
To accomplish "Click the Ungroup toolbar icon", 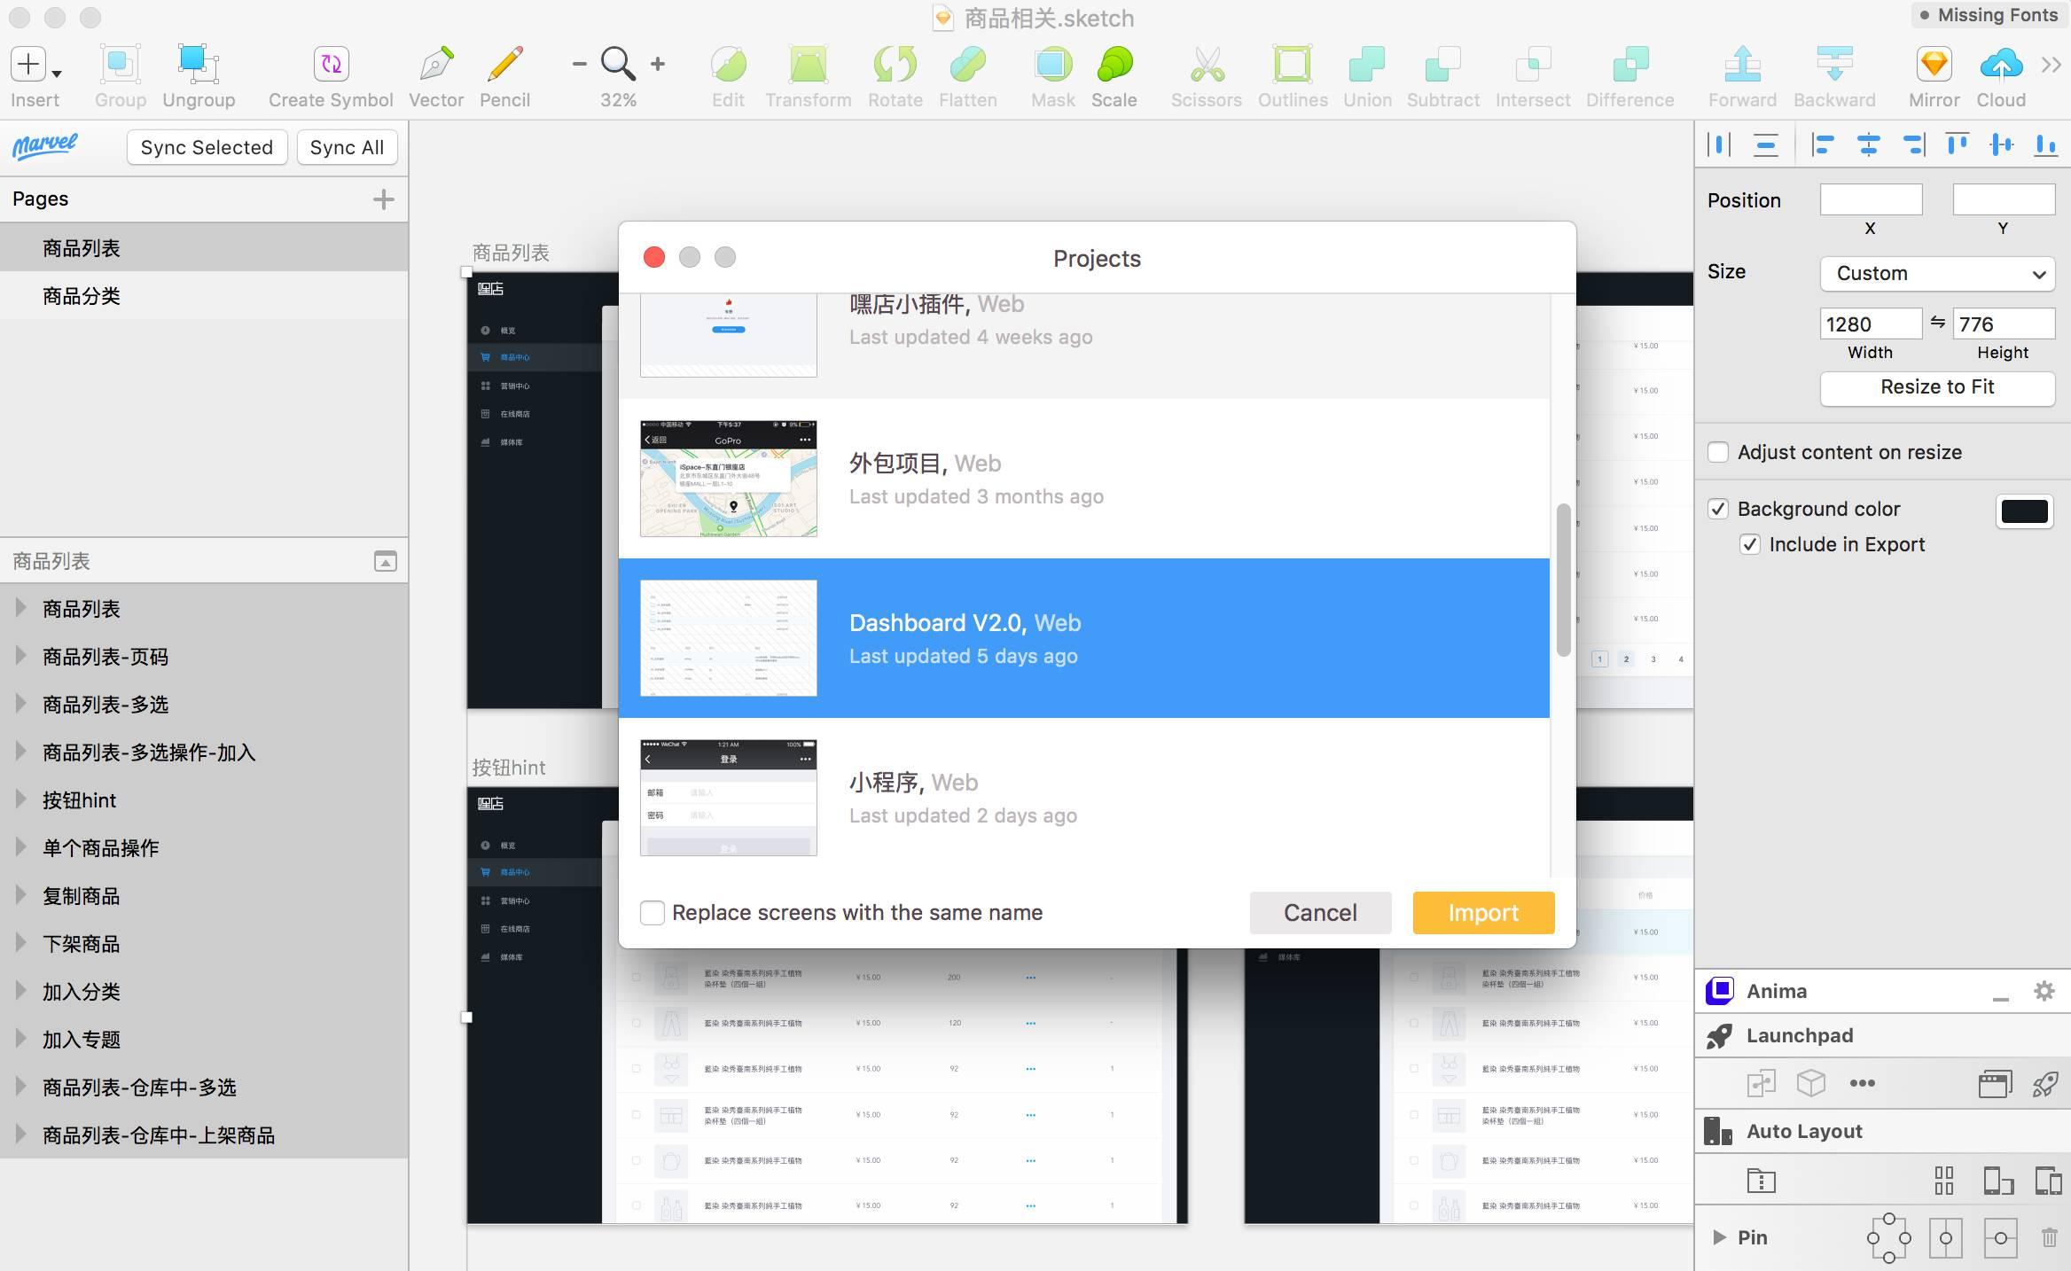I will click(x=199, y=65).
